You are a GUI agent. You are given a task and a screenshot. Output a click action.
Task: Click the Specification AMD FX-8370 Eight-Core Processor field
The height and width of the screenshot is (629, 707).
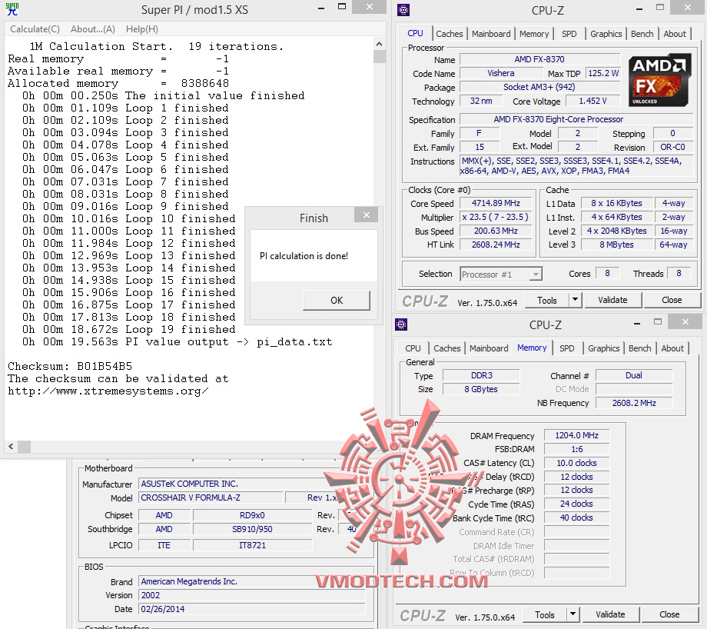[x=576, y=120]
